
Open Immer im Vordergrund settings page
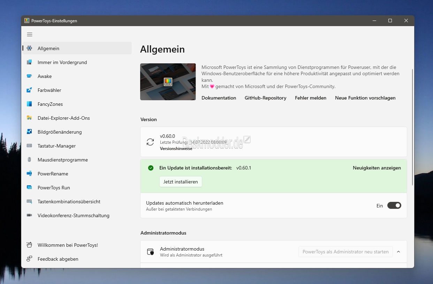(77, 62)
